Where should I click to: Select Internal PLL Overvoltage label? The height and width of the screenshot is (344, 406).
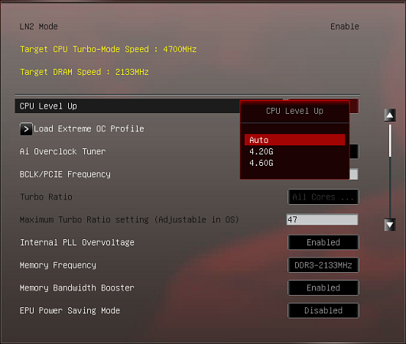coord(77,242)
